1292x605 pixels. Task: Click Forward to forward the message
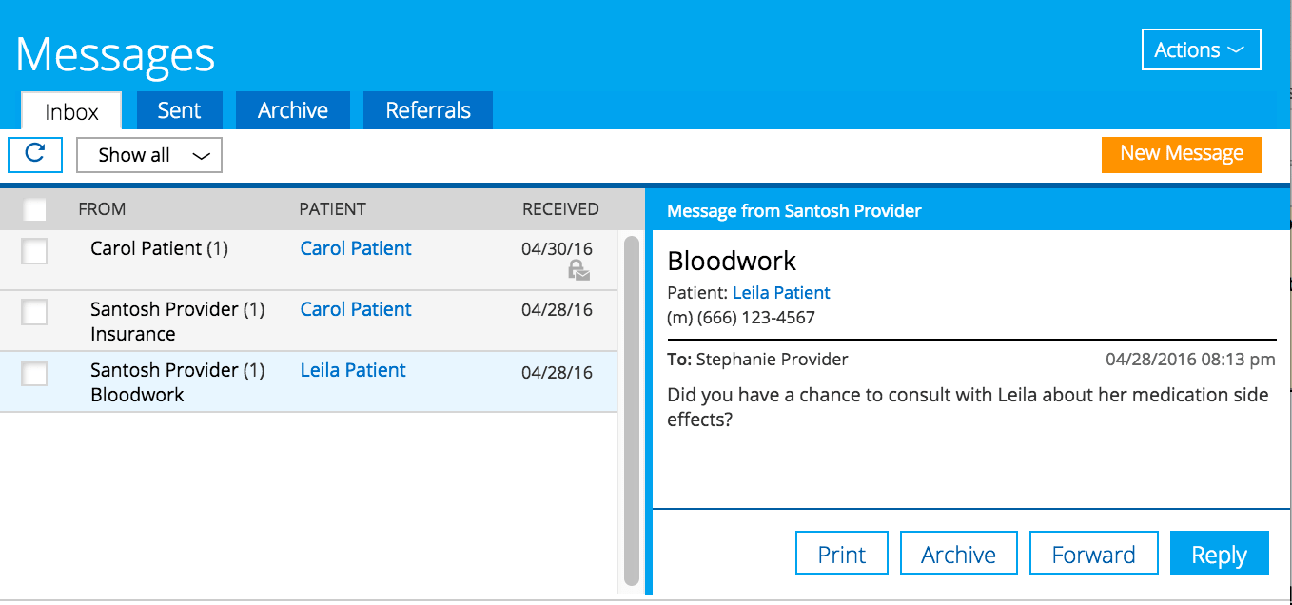(1093, 554)
